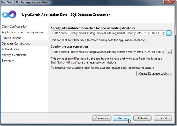This screenshot has height=126, width=177.
Task: Click the 'create and update the application database' note
Action: tap(98, 40)
